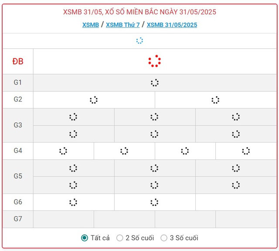
Task: Select the 2 Số cuối radio option
Action: pyautogui.click(x=119, y=238)
